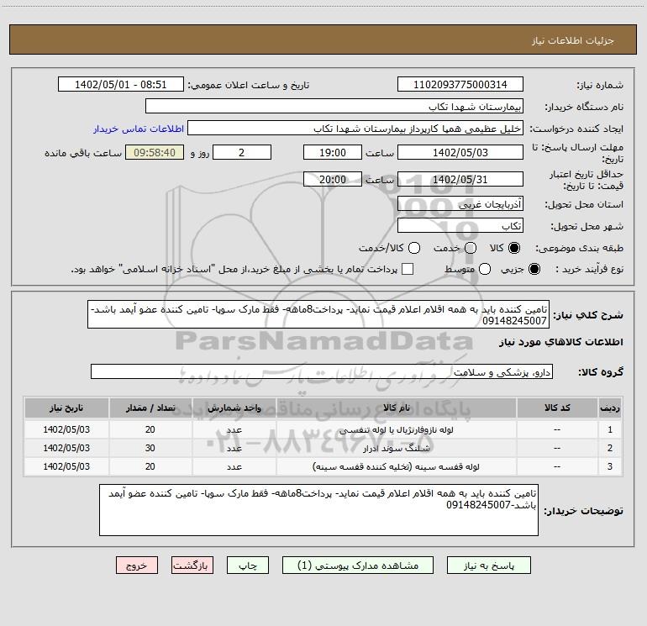Viewport: 647px width, 626px height.
Task: Click the 19:00 deadline time field
Action: (x=333, y=152)
